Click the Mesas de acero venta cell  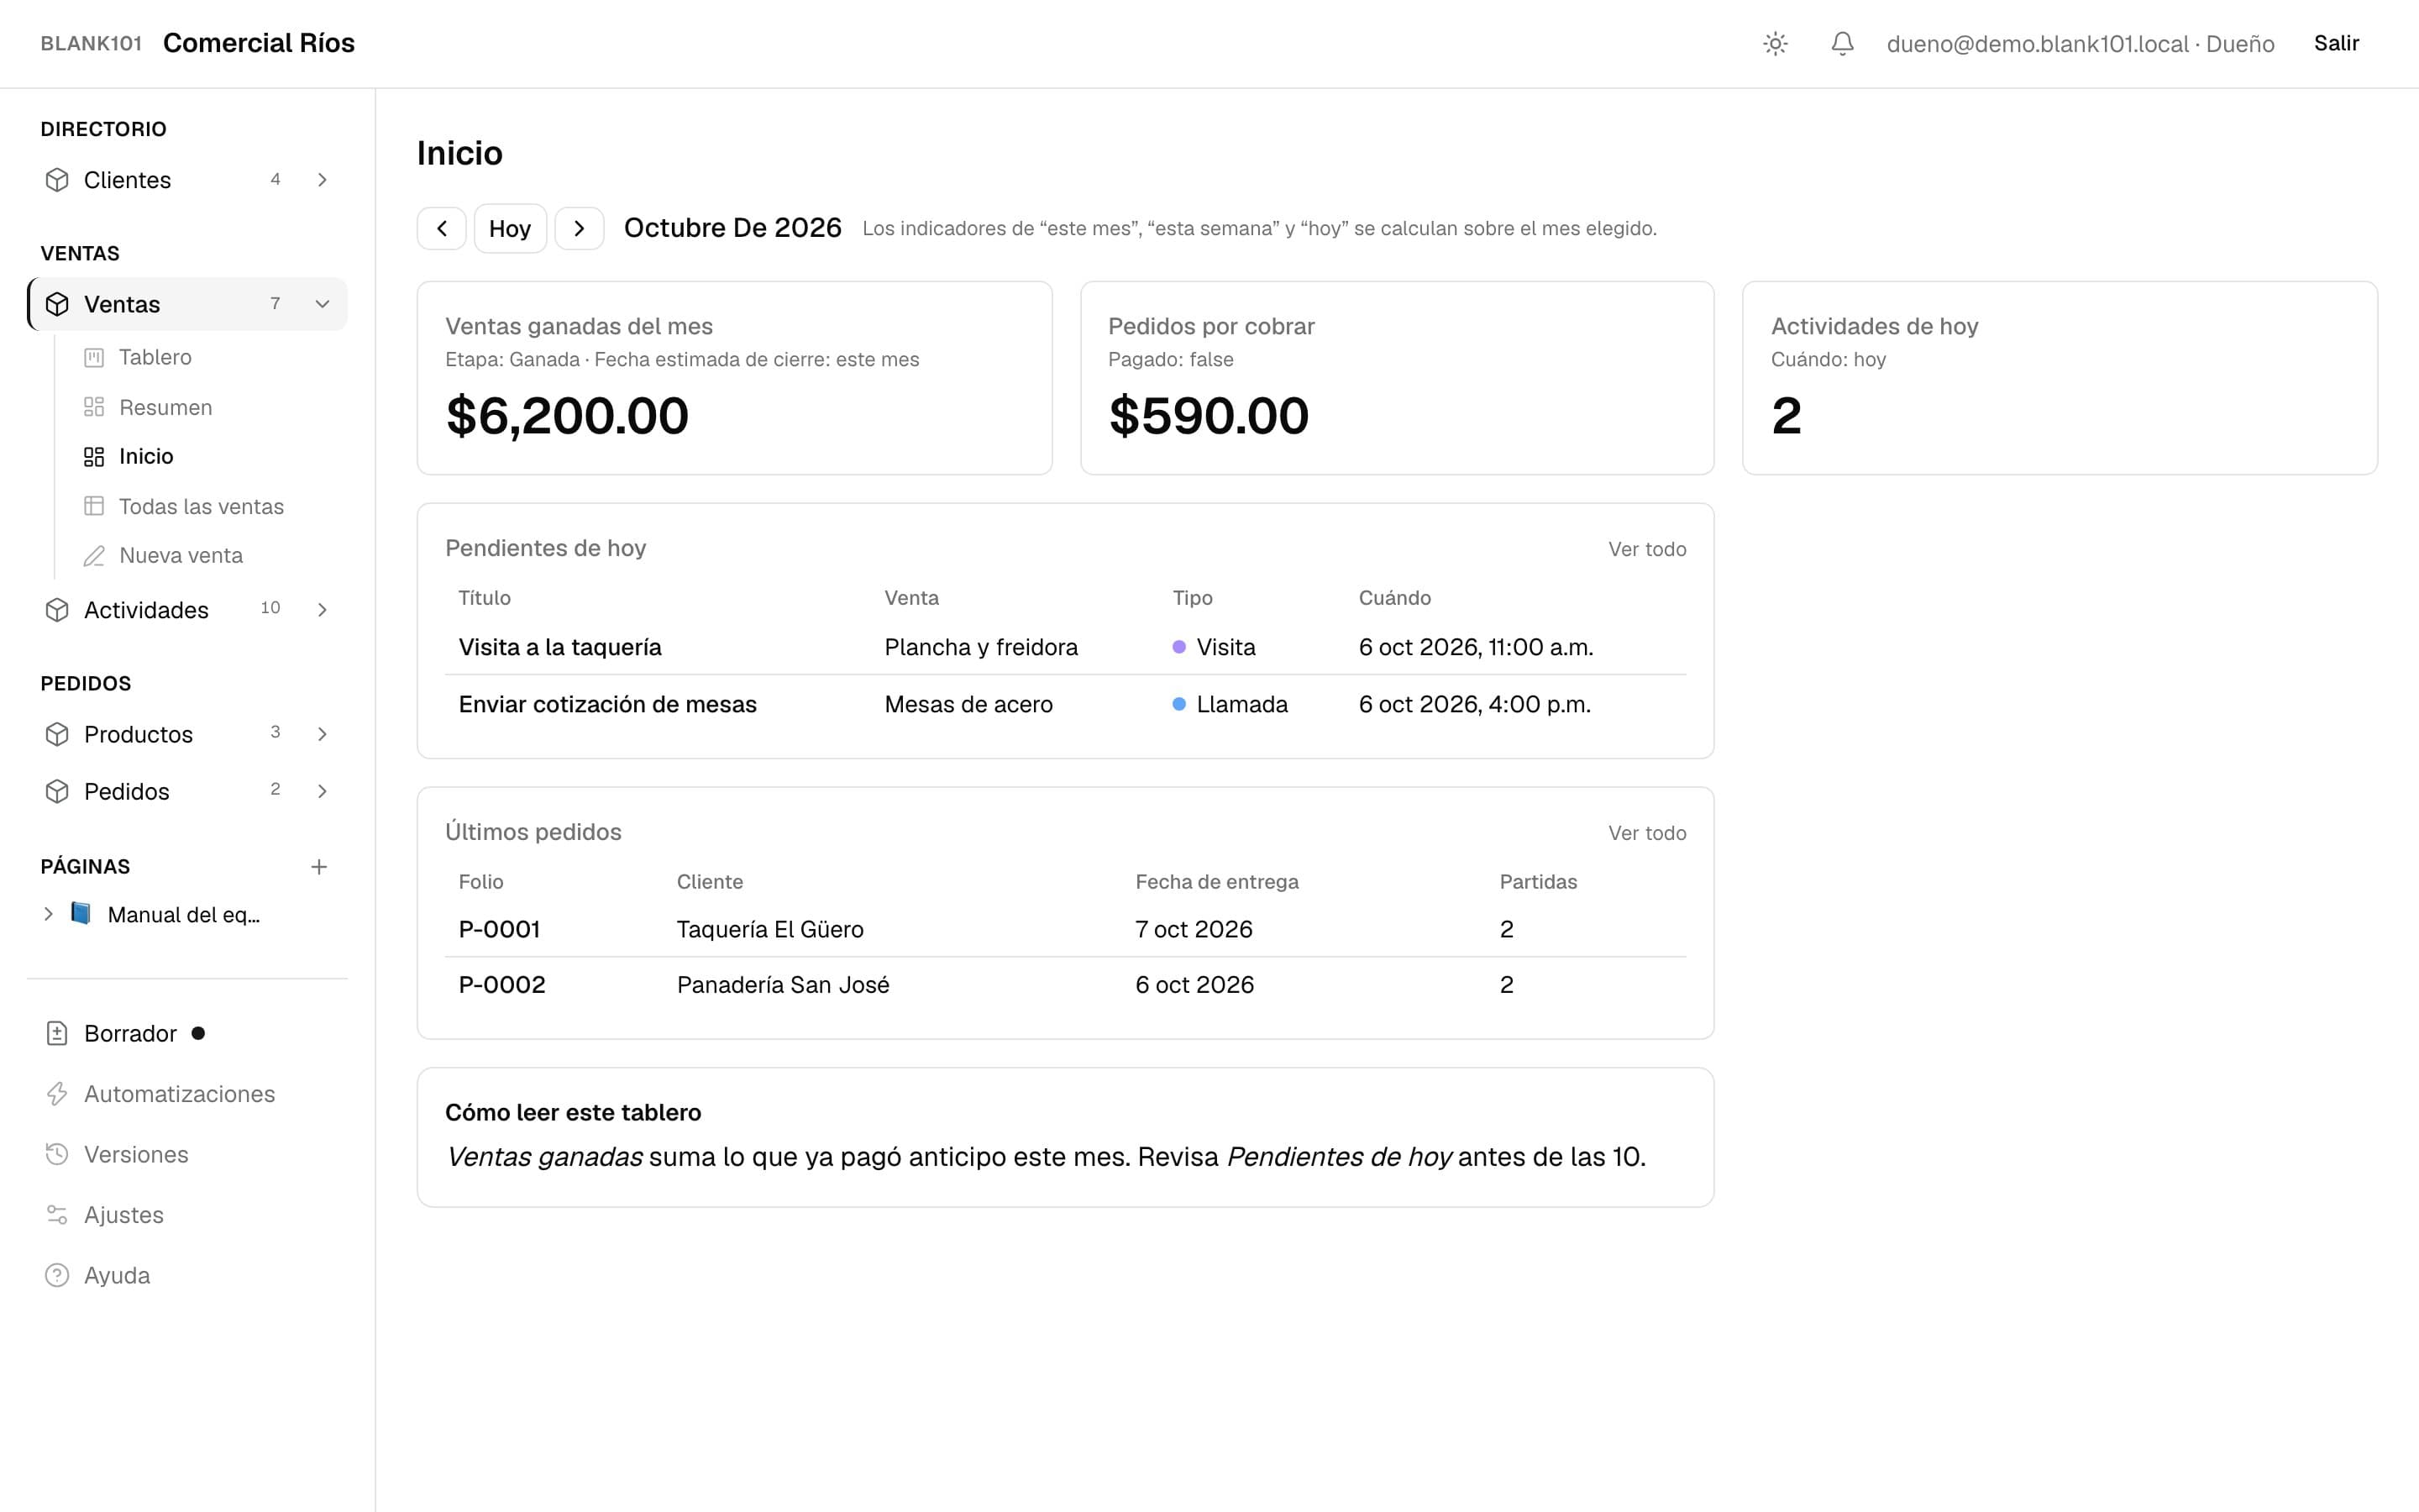click(968, 704)
